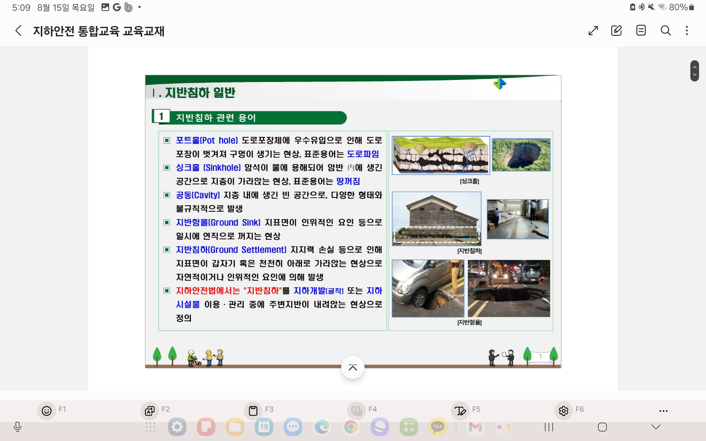Tap the F5 handwriting-to-text shortcut
The image size is (706, 441).
(x=460, y=411)
